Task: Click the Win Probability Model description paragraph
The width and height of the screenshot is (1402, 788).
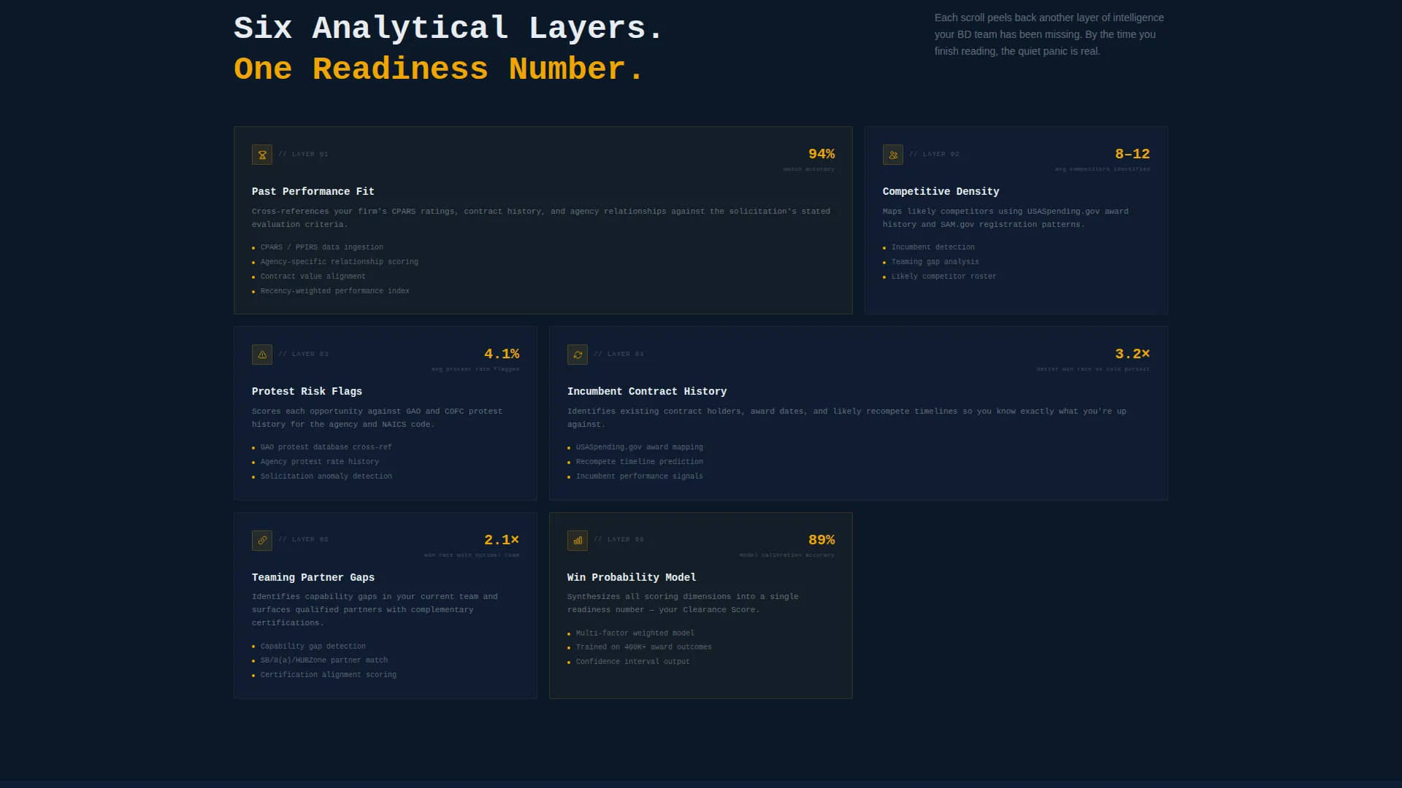Action: 683,603
